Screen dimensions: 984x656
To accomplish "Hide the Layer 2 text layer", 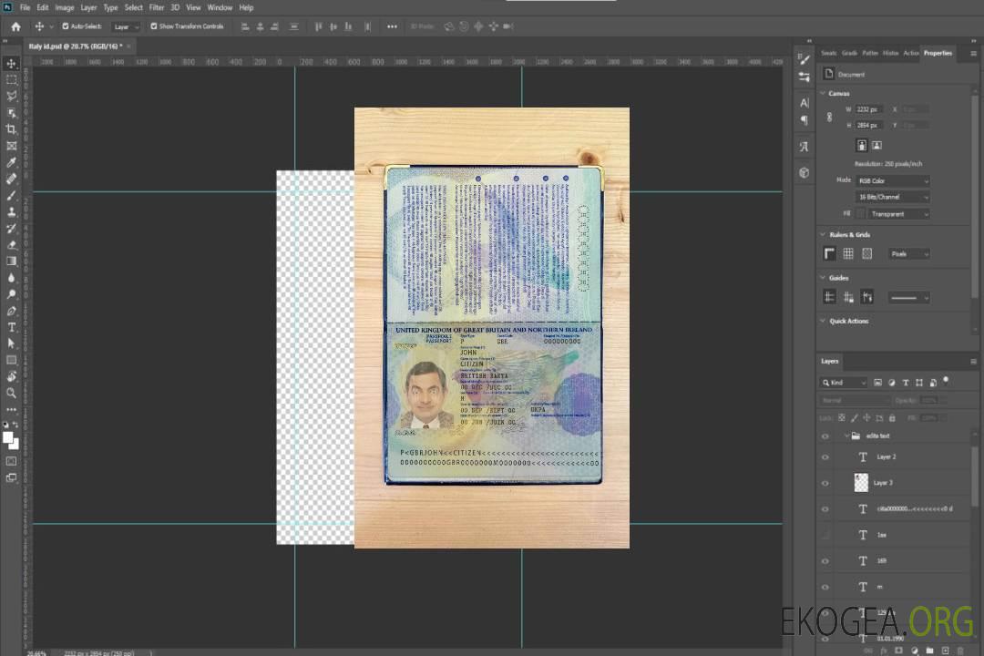I will click(825, 456).
